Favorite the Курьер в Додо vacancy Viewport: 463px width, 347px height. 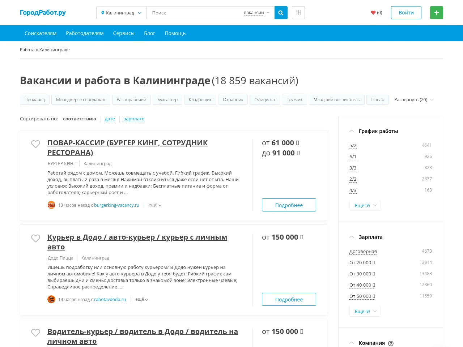tap(35, 238)
